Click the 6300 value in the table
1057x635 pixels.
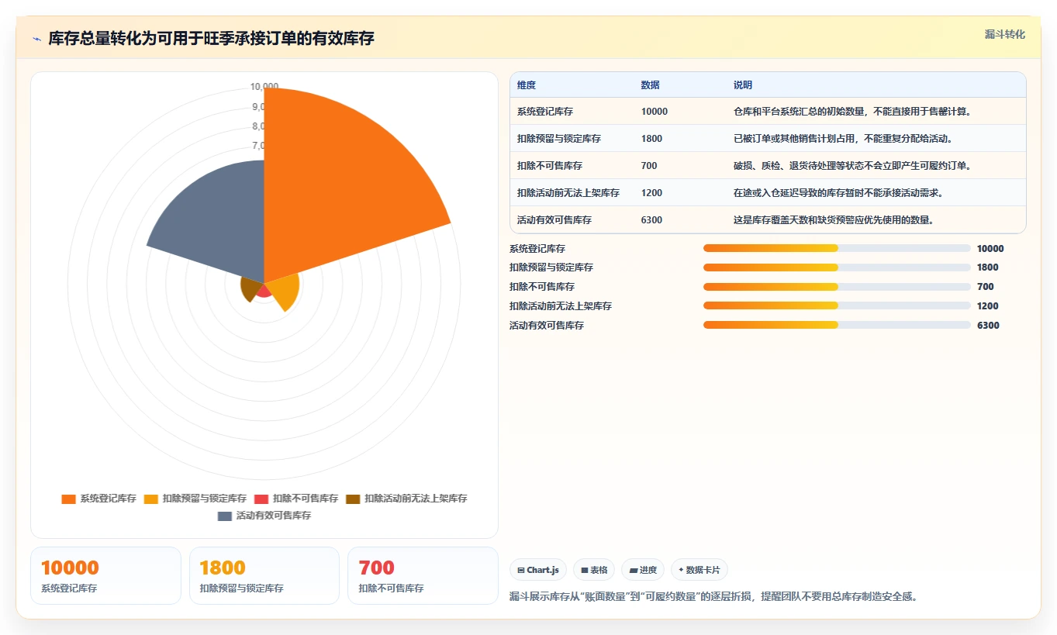pyautogui.click(x=652, y=220)
